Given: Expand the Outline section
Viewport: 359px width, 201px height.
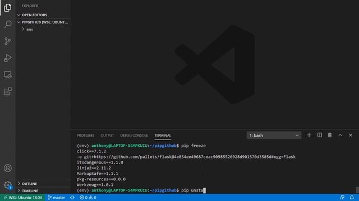Looking at the screenshot, I should click(x=43, y=184).
